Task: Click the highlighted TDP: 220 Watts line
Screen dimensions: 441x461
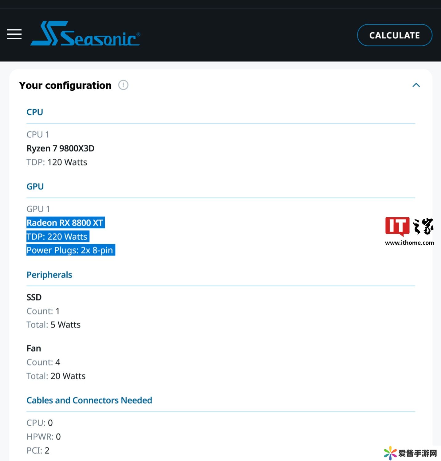Action: pyautogui.click(x=57, y=237)
